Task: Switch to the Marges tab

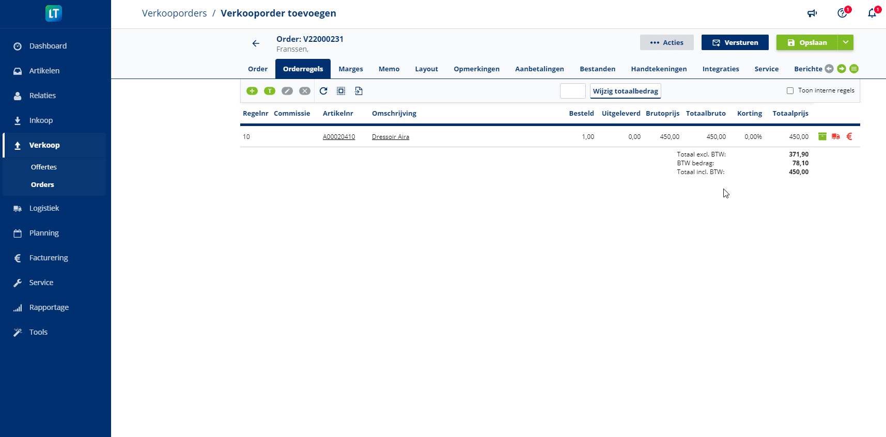Action: pyautogui.click(x=351, y=69)
